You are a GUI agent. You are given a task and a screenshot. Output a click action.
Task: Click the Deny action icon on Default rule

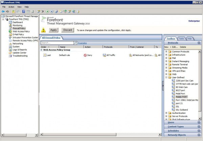coord(85,55)
